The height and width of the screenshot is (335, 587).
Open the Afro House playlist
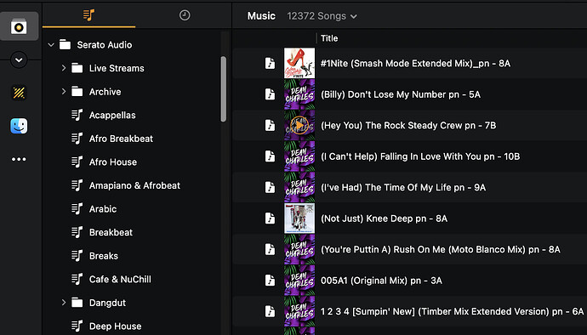click(x=112, y=162)
